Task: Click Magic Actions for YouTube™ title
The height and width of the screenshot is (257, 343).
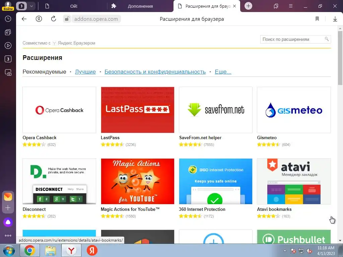Action: pos(130,209)
